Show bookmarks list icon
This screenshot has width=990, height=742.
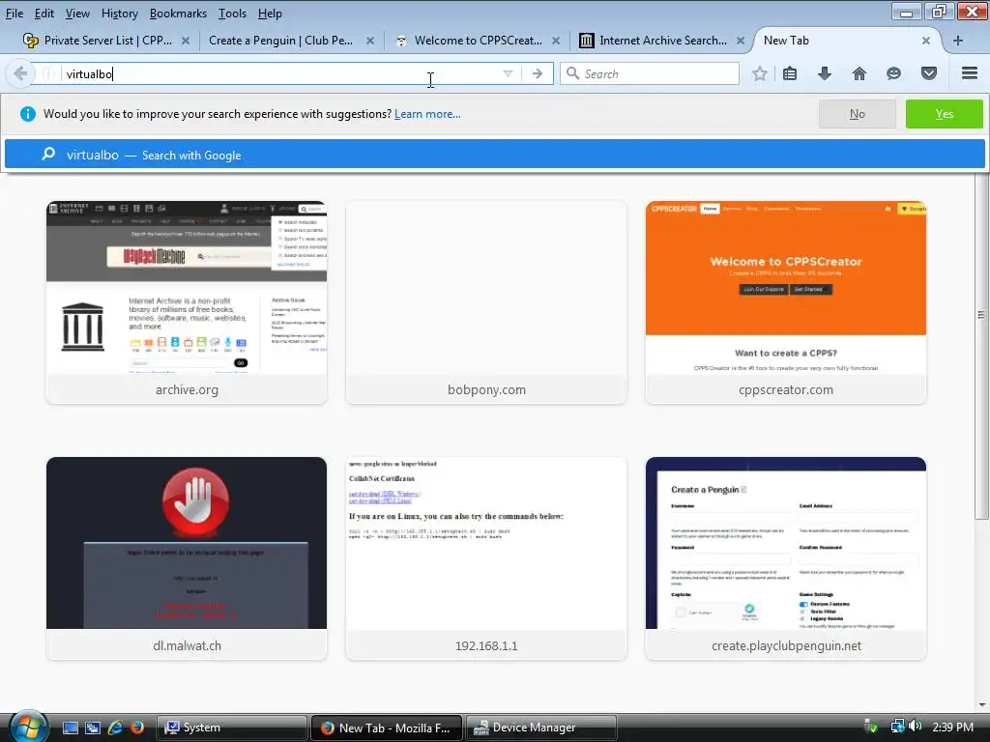789,73
